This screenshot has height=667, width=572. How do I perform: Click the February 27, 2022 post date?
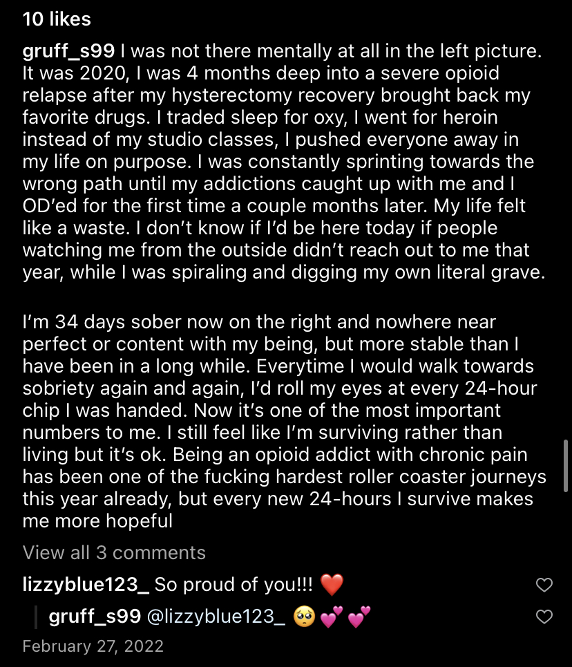93,646
